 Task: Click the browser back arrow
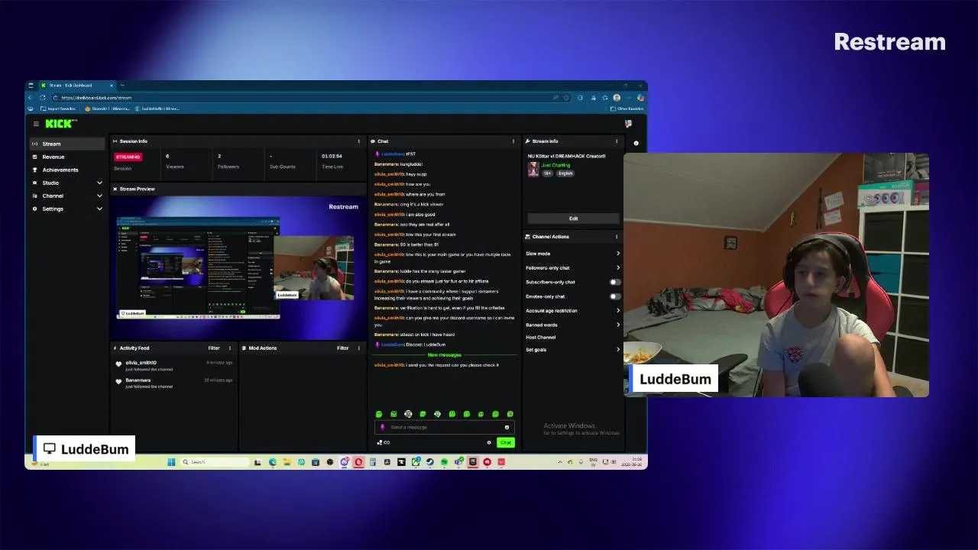[31, 98]
